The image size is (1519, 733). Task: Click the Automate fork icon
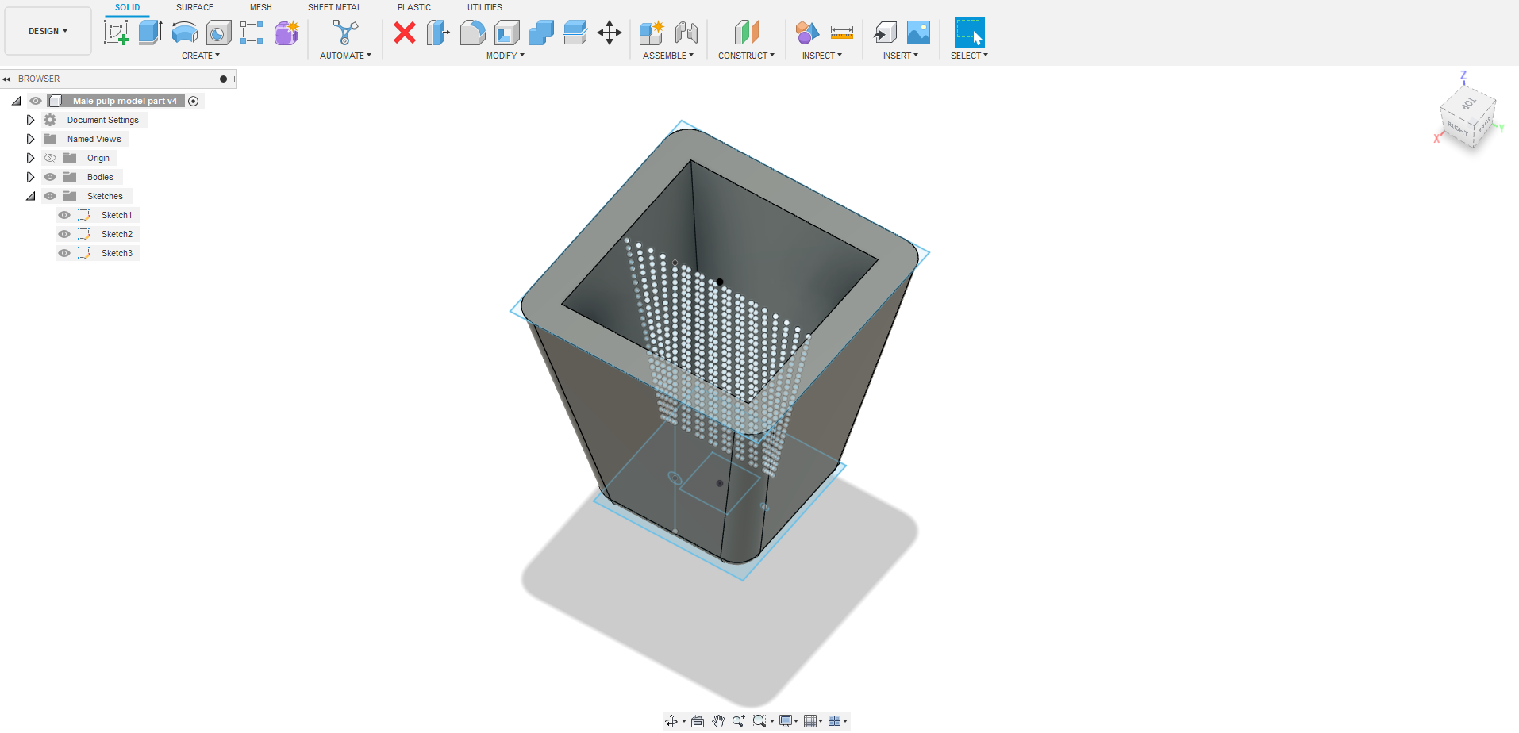pyautogui.click(x=345, y=33)
